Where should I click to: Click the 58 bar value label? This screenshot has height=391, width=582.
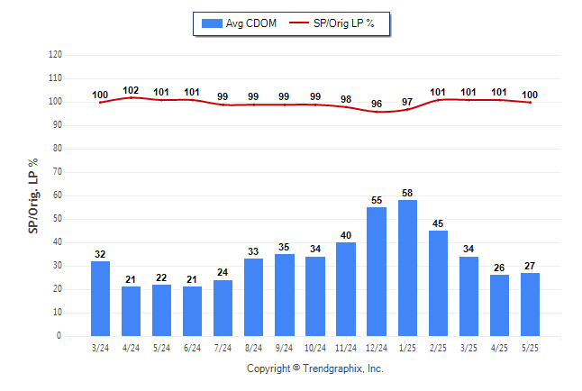(407, 193)
